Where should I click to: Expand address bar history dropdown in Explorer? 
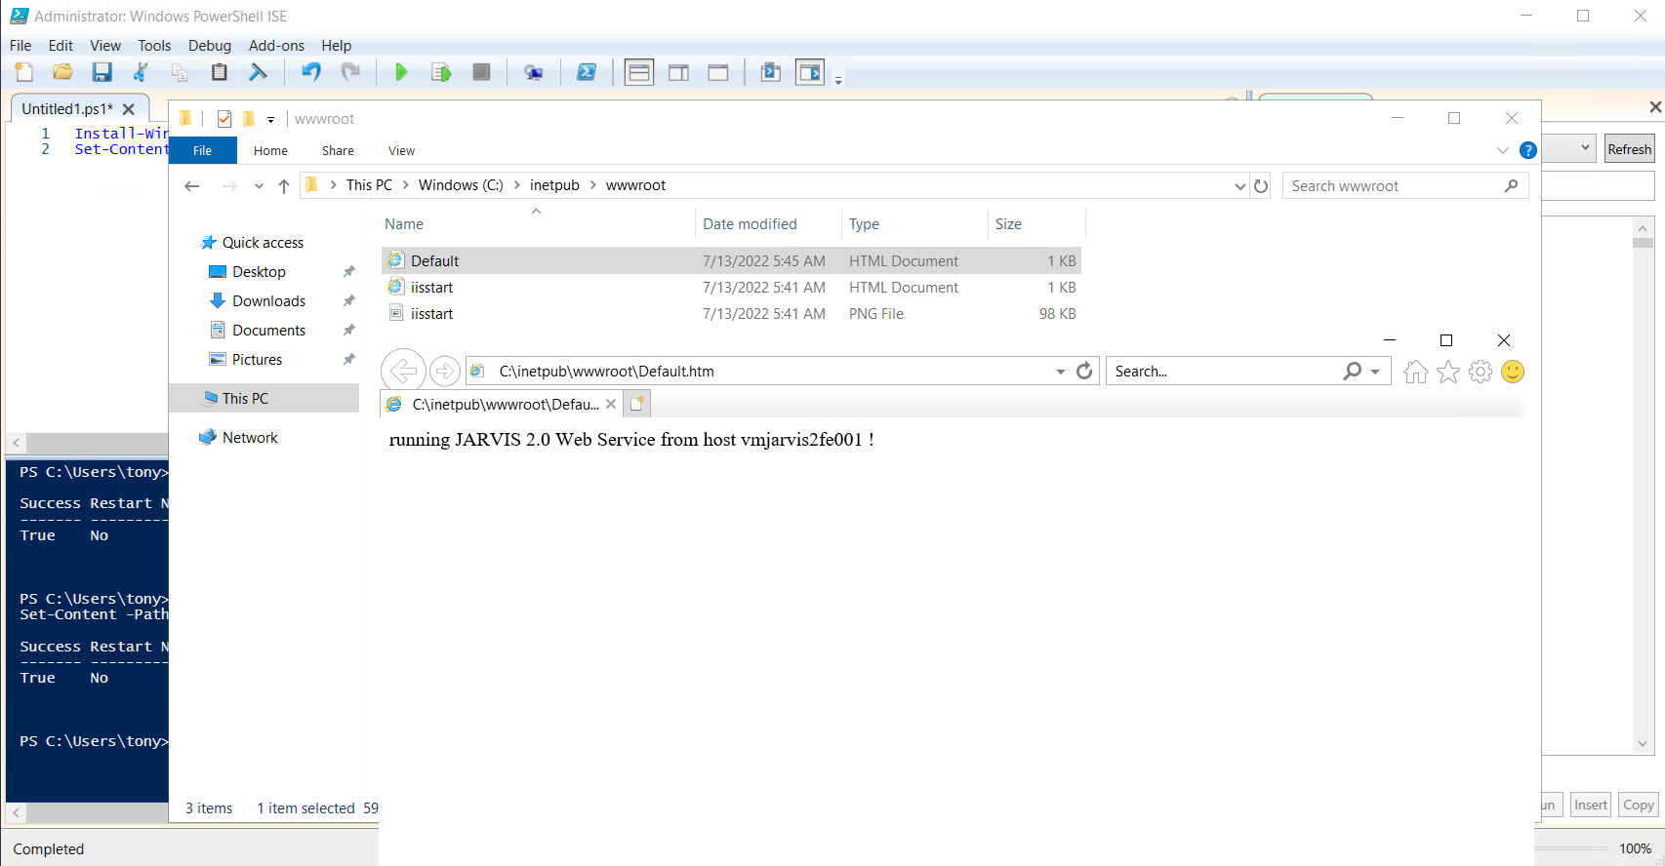(x=1239, y=186)
